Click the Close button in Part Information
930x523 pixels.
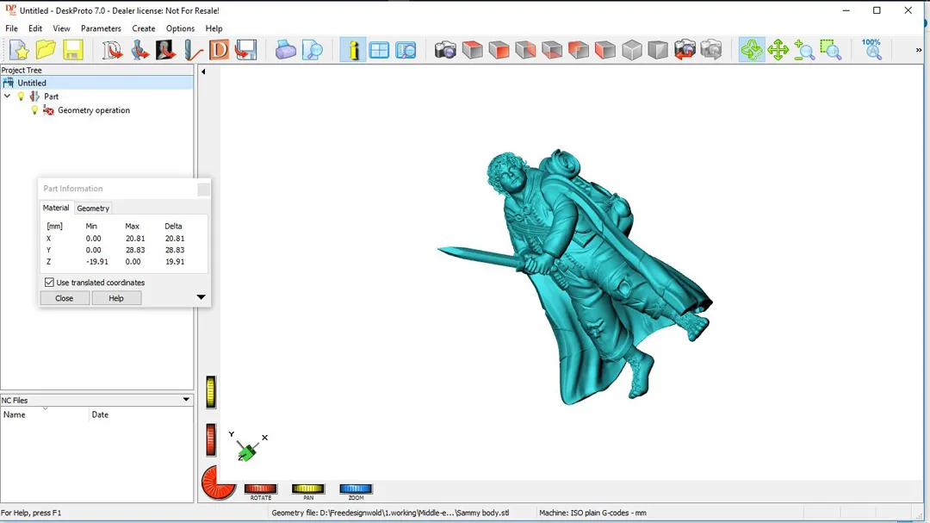64,298
